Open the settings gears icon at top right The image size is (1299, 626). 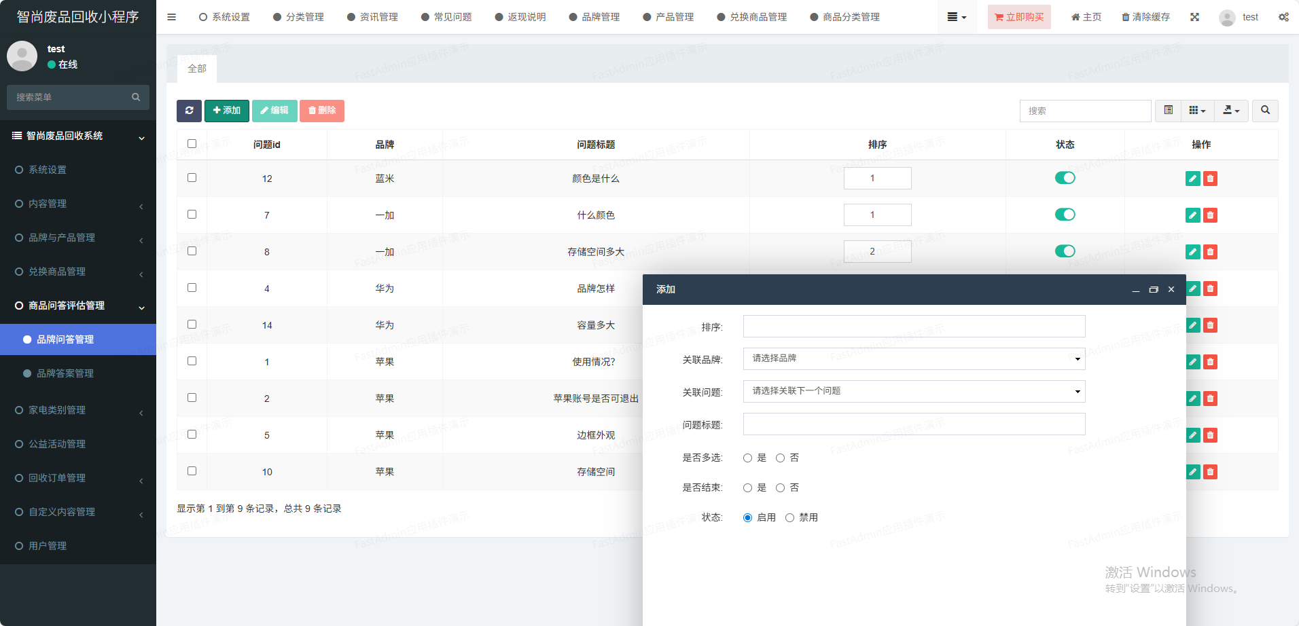[1283, 17]
